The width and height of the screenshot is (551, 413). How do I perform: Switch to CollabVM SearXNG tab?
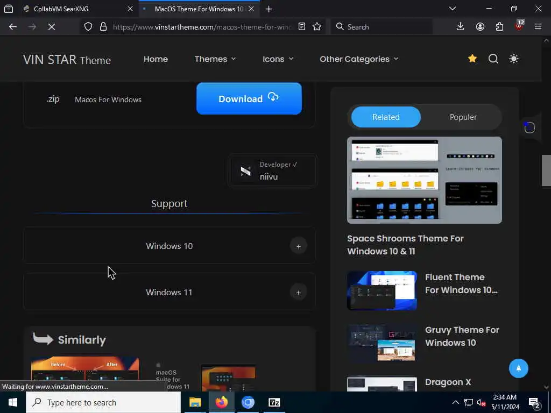point(78,9)
